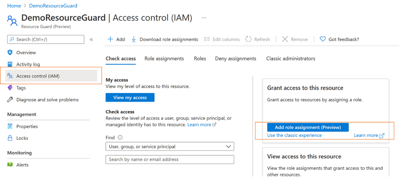Screen dimensions: 401x188
Task: Follow the Use the classic experience link
Action: tap(294, 136)
